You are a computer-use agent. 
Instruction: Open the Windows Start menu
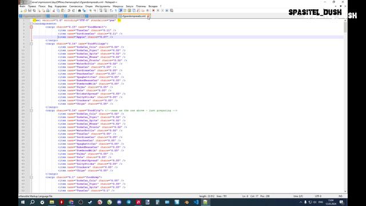(x=23, y=202)
